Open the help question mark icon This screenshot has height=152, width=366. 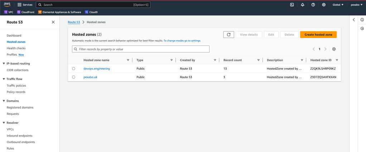click(x=313, y=5)
